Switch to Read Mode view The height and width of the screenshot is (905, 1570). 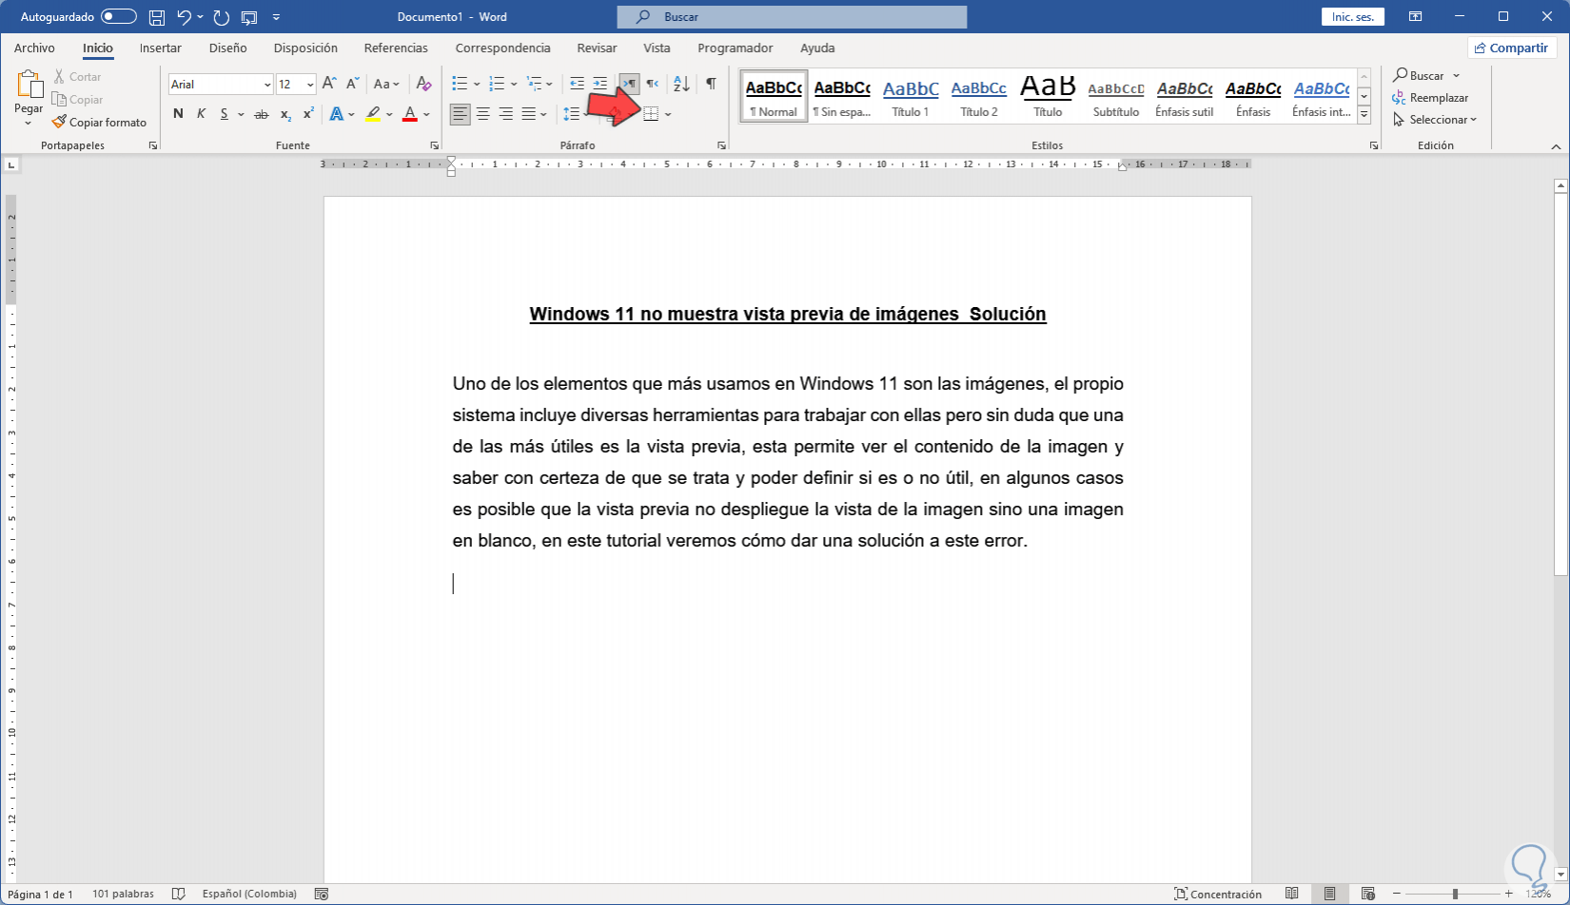coord(1292,895)
